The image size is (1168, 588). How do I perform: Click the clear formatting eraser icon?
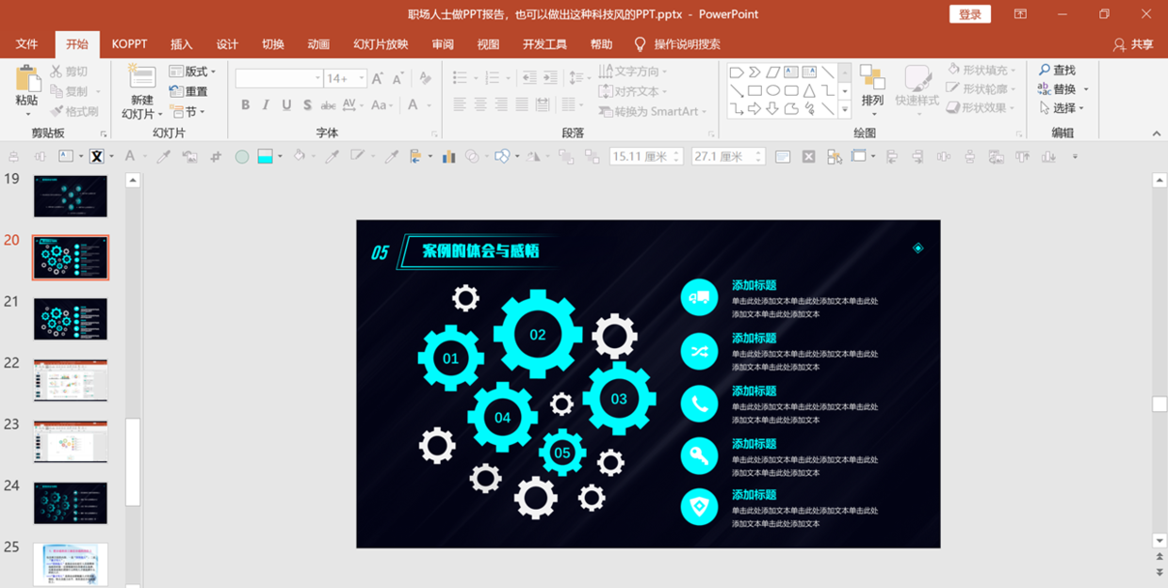(x=425, y=79)
